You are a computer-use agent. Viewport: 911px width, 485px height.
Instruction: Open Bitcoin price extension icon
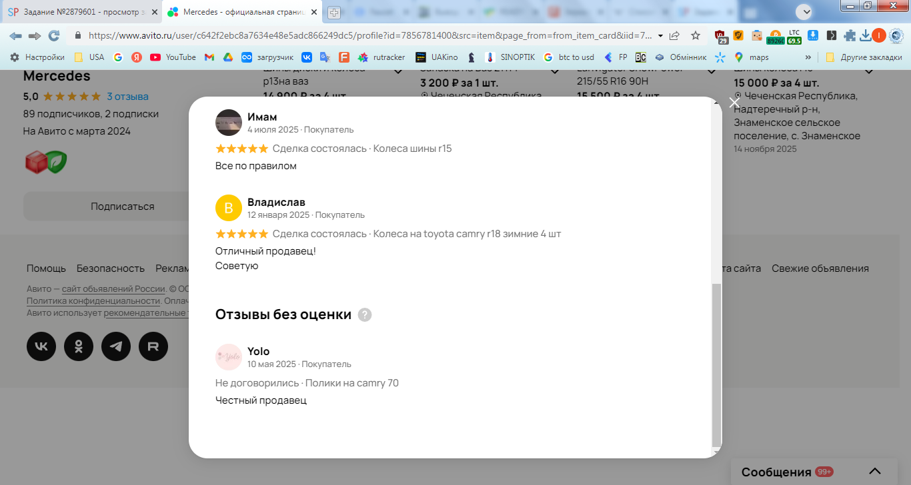click(x=776, y=37)
